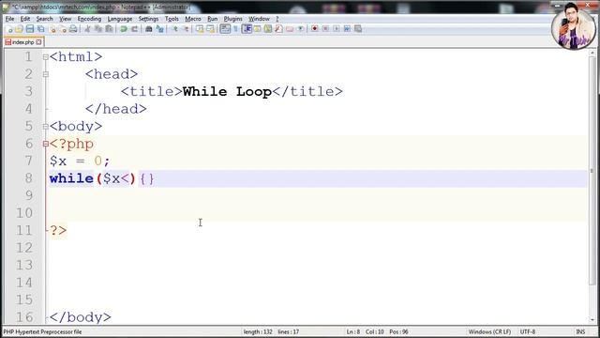The height and width of the screenshot is (338, 600).
Task: Open the Settings menu
Action: click(x=148, y=19)
